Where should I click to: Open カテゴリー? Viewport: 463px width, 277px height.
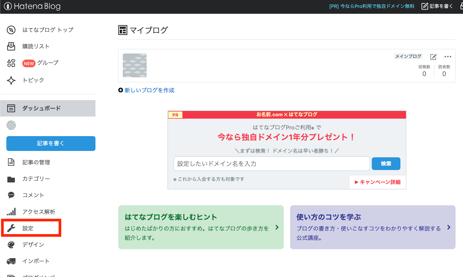[36, 179]
